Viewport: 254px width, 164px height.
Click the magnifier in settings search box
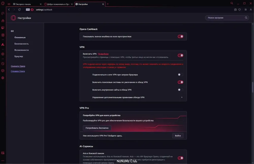pos(246,18)
